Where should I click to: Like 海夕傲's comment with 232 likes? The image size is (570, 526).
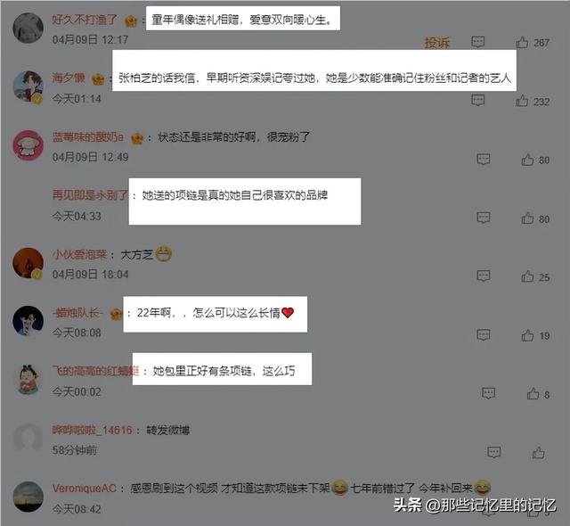(522, 101)
